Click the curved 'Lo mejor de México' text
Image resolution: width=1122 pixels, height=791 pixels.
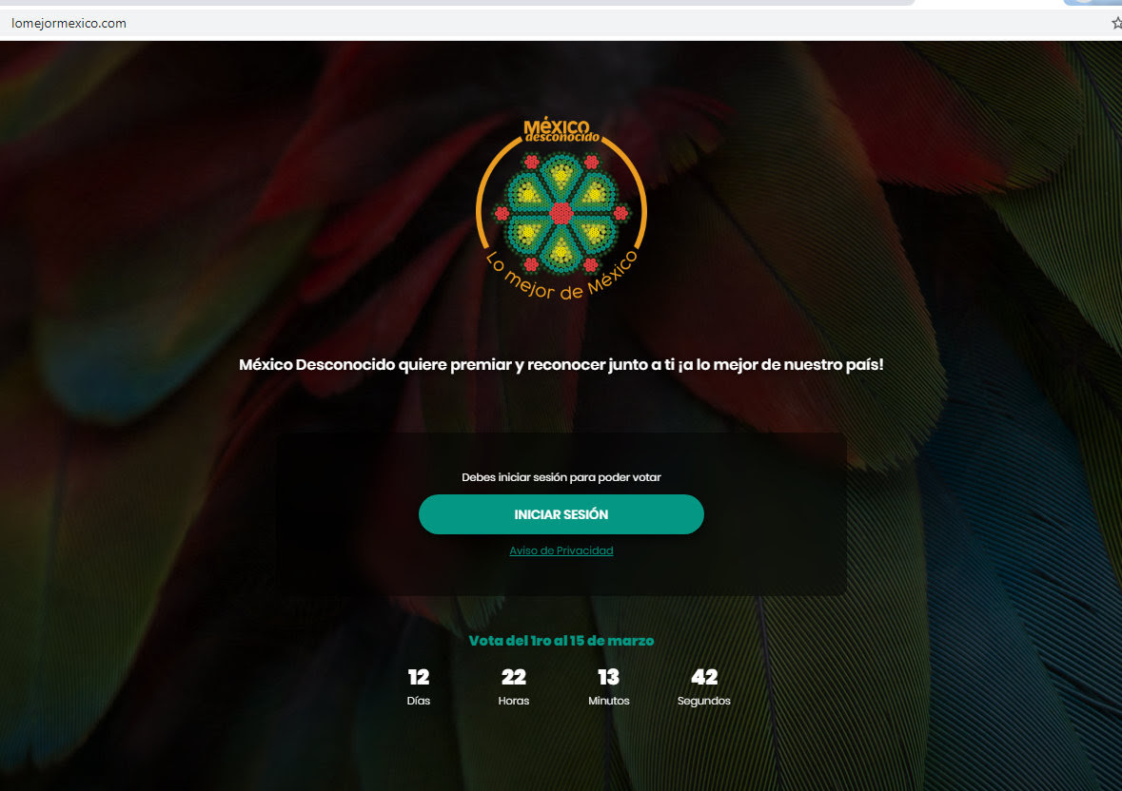(x=561, y=279)
